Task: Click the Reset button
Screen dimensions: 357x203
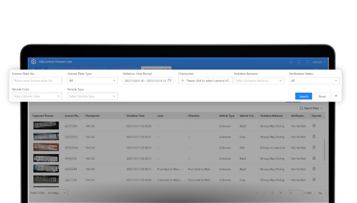Action: tap(322, 96)
